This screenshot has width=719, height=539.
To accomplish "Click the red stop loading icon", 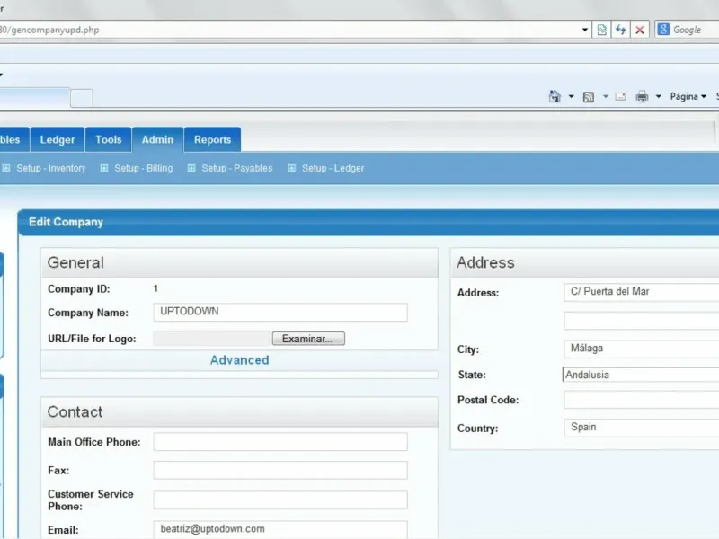I will click(x=640, y=30).
